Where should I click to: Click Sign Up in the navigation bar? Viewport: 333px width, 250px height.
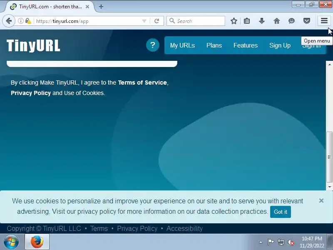pyautogui.click(x=280, y=45)
